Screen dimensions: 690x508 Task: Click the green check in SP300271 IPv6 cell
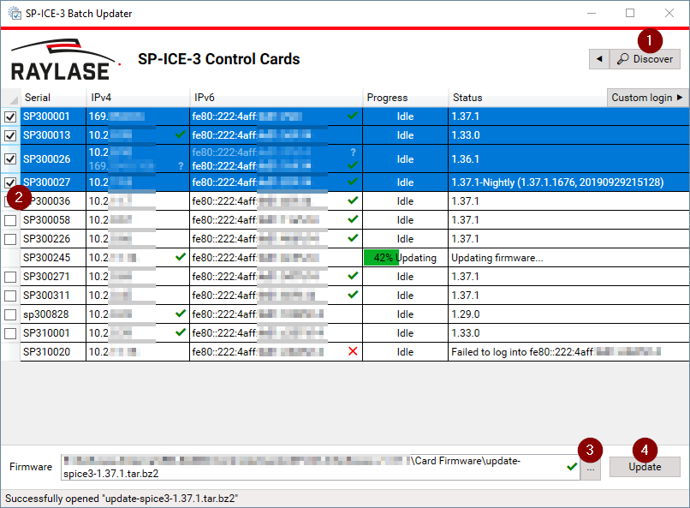pyautogui.click(x=353, y=276)
